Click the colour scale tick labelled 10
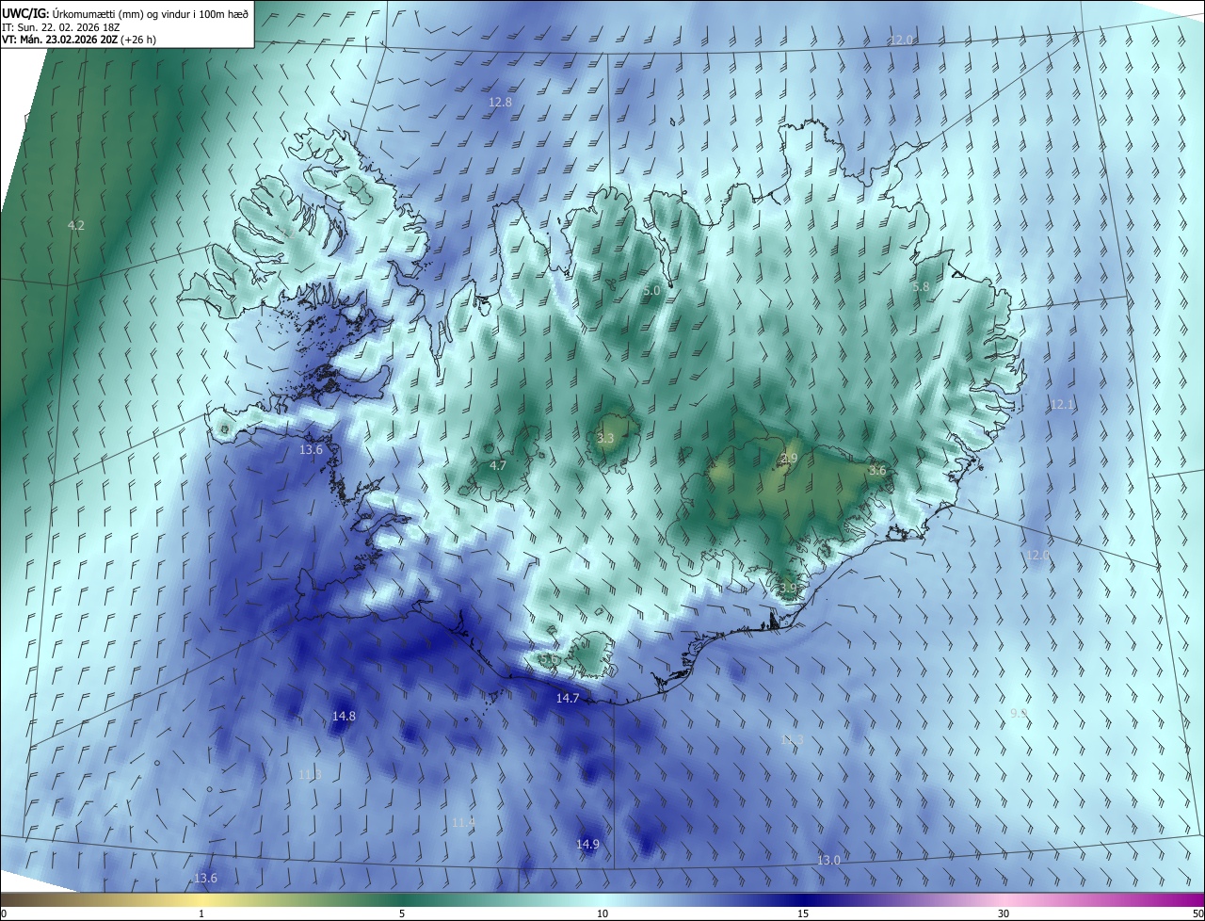Viewport: 1205px width, 921px height. point(602,913)
